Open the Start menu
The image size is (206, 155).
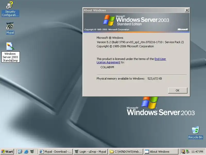click(7, 152)
